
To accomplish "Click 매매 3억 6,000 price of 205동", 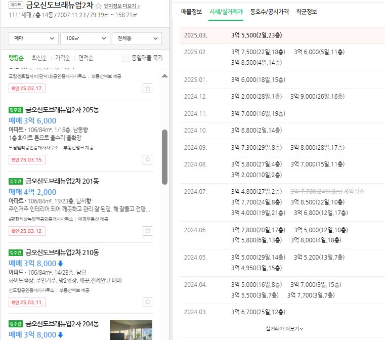I will pyautogui.click(x=32, y=121).
